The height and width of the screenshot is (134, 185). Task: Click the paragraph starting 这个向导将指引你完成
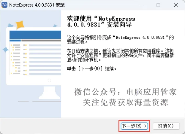pos(120,40)
